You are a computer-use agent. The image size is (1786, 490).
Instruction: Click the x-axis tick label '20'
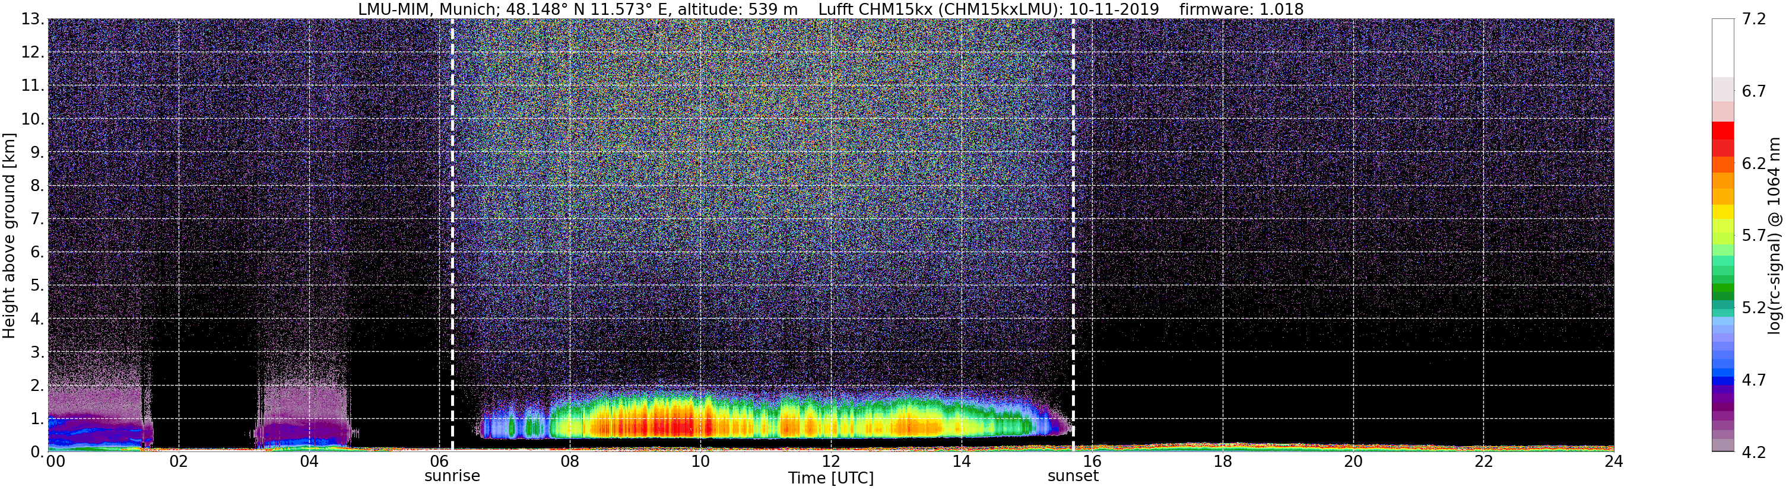1353,462
